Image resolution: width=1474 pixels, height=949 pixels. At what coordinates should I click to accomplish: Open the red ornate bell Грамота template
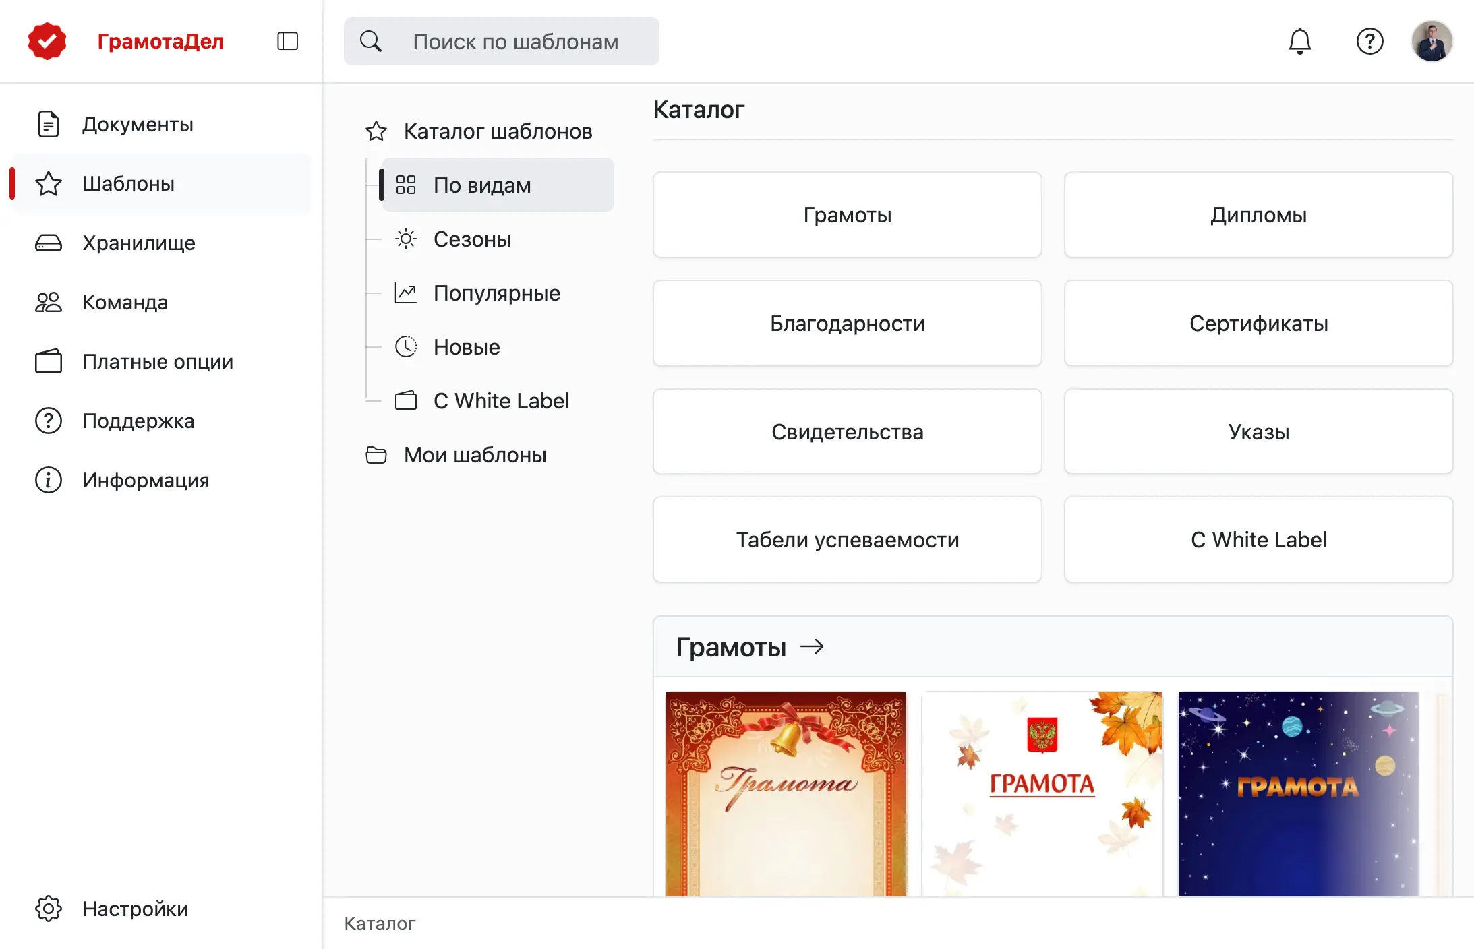tap(786, 794)
